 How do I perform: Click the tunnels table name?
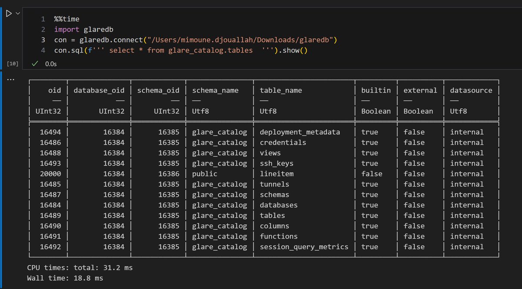pos(274,184)
